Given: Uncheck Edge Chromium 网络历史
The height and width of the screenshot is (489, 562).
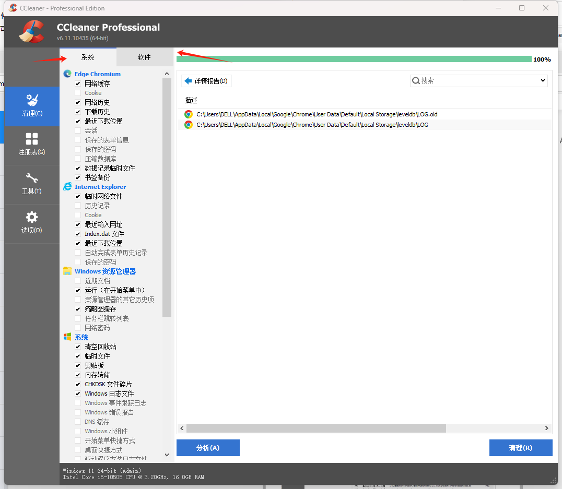Looking at the screenshot, I should (x=78, y=102).
